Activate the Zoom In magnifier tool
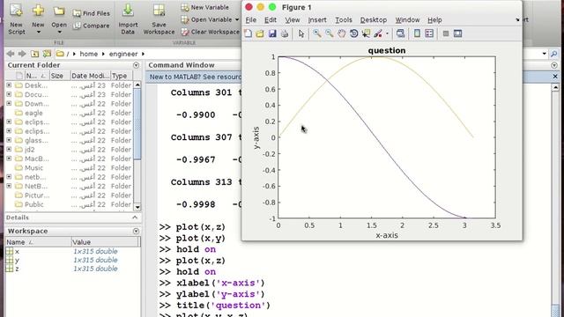 [x=317, y=33]
